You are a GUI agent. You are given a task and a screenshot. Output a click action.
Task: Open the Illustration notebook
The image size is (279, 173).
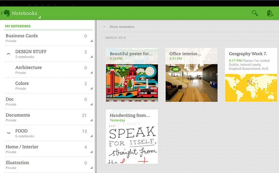pyautogui.click(x=48, y=165)
